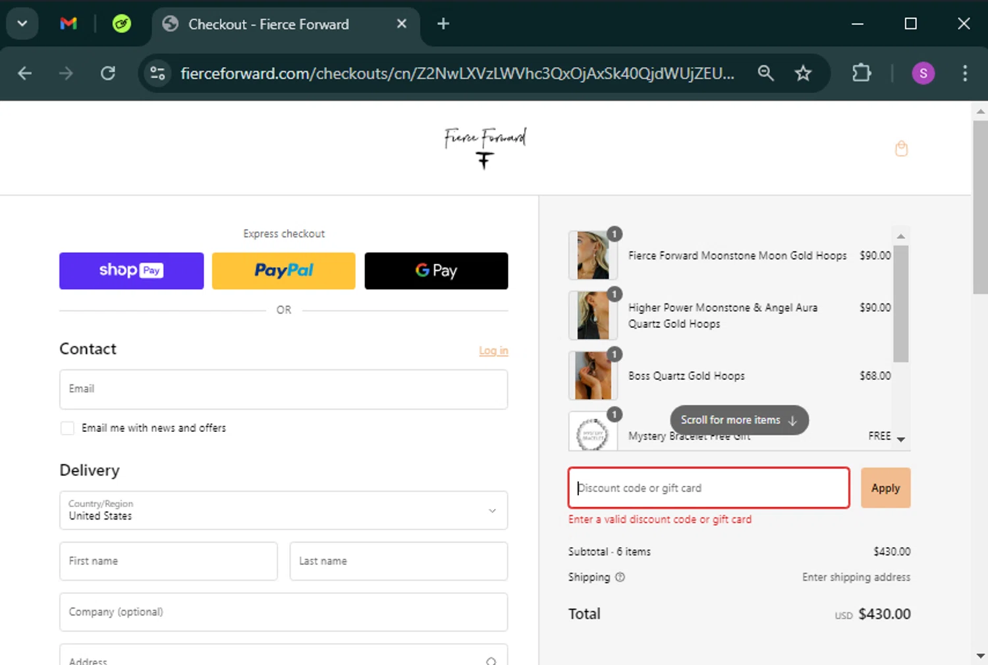Click the discount code error message
Image resolution: width=988 pixels, height=665 pixels.
tap(660, 519)
